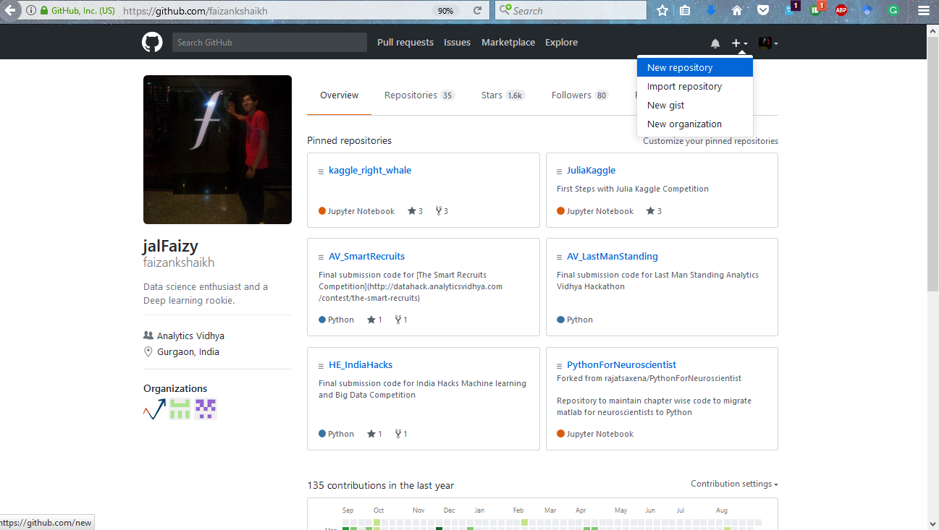
Task: Click the fork count of HE_IndiaHacks
Action: click(401, 434)
